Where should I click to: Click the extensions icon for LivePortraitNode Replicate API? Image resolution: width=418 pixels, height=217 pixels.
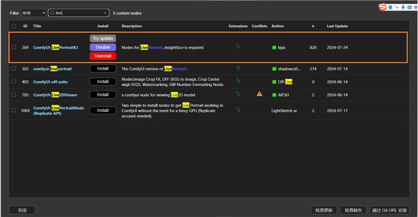238,109
